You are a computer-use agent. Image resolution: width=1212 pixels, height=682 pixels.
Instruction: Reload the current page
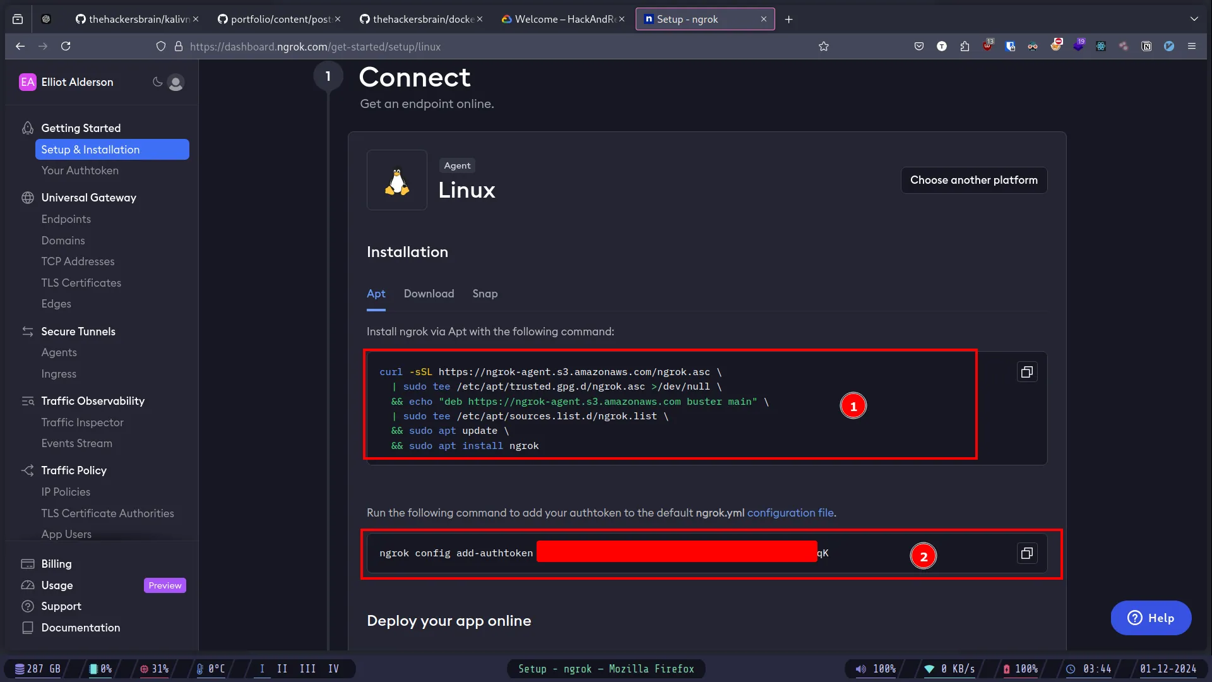click(66, 46)
